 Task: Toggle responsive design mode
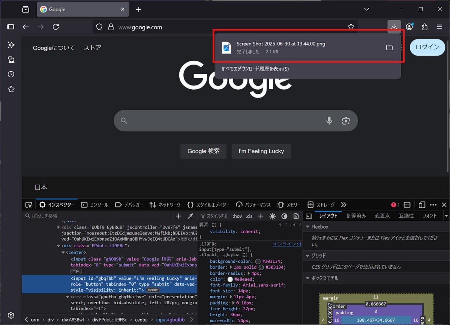pos(422,205)
